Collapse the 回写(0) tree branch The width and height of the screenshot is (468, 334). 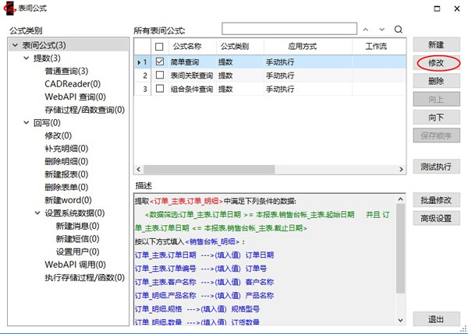pos(27,123)
